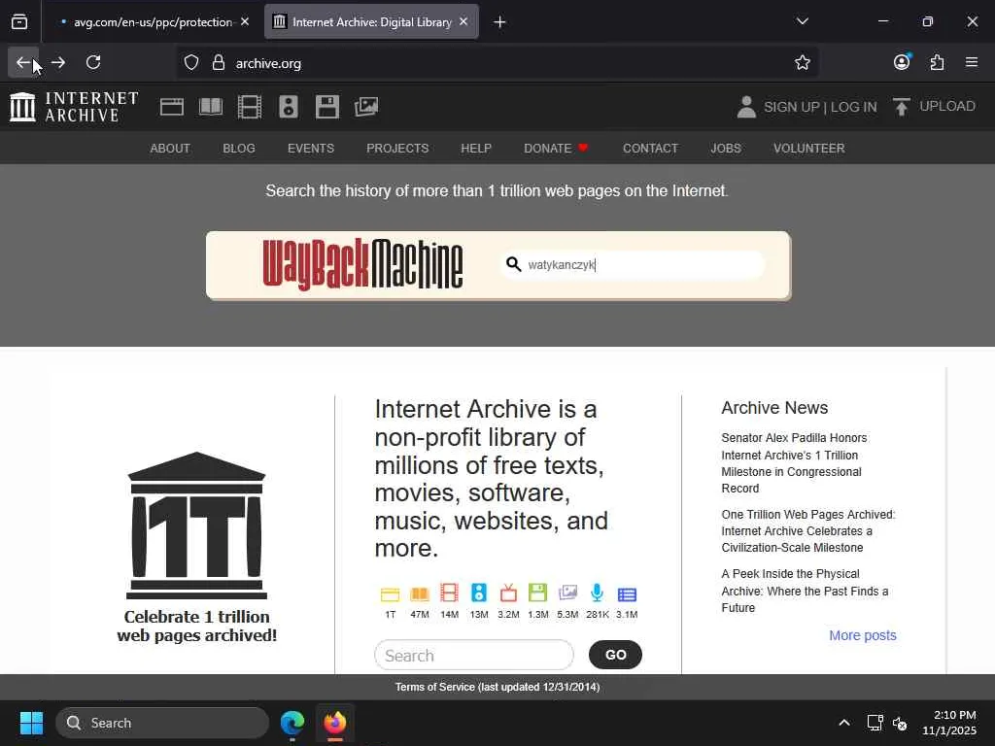The image size is (995, 746).
Task: Open the JOBS menu item
Action: click(x=725, y=149)
